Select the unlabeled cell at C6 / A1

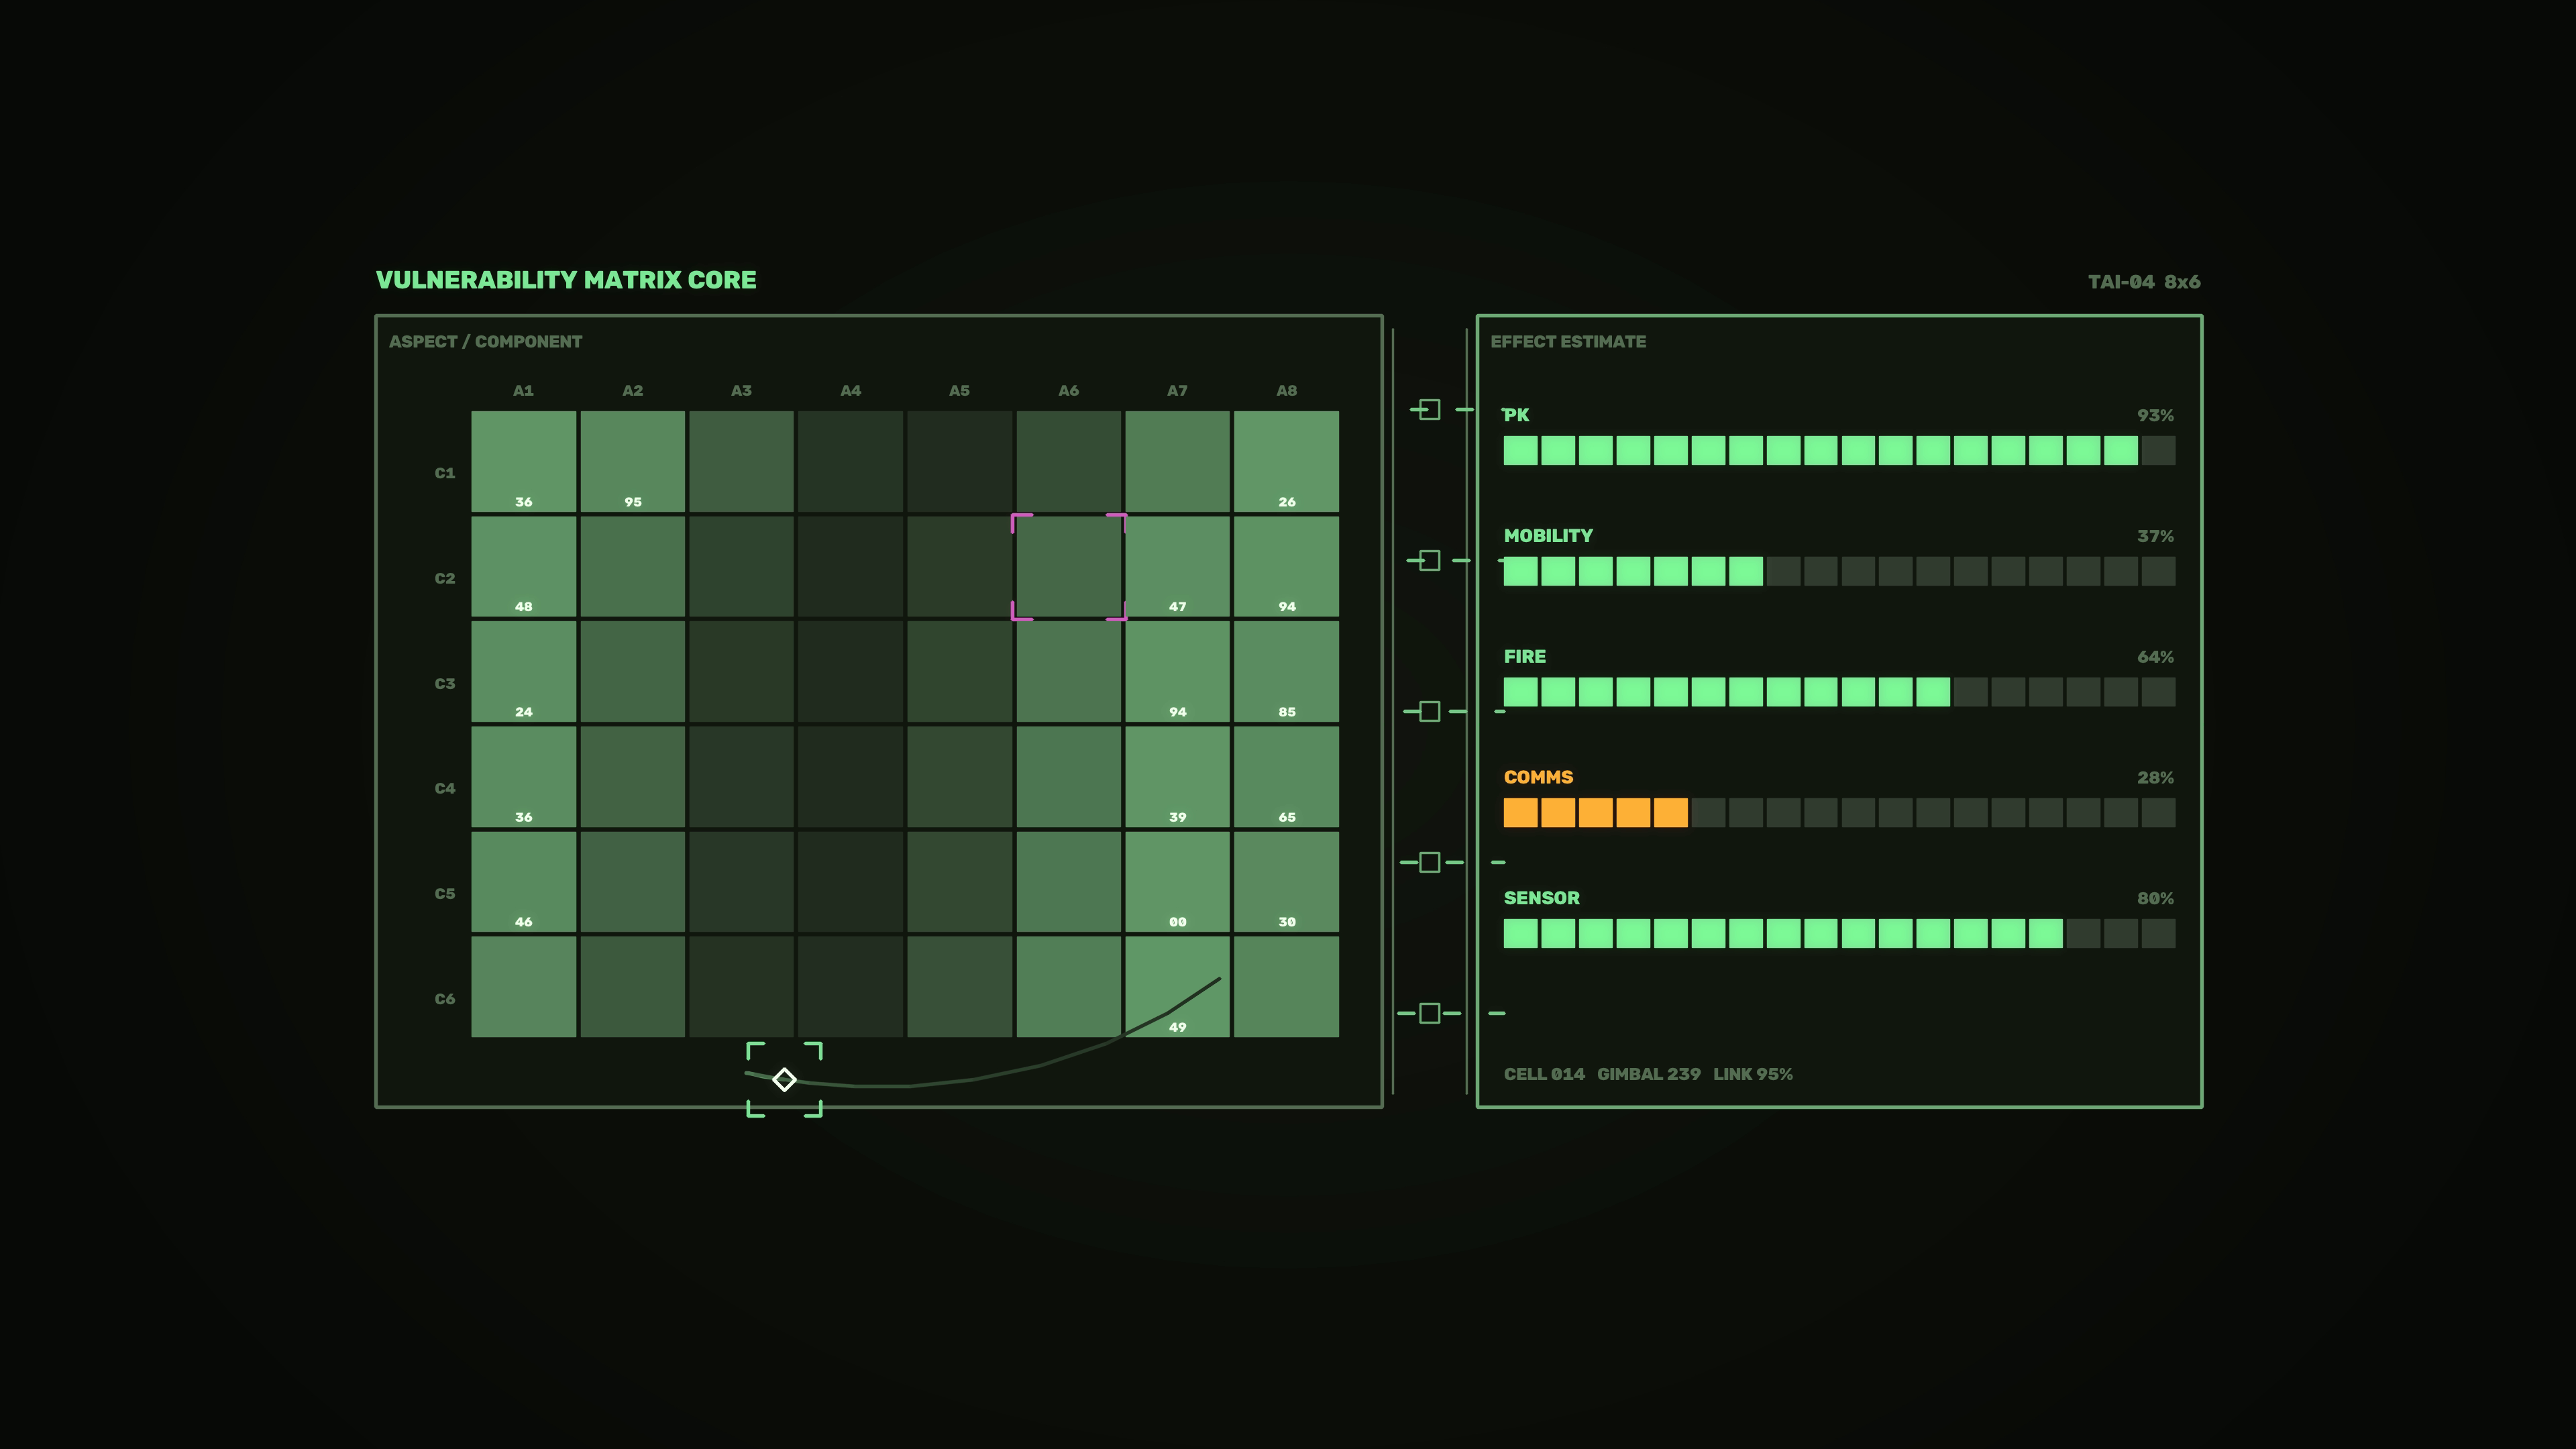point(524,987)
